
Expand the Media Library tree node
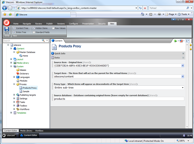tap(11, 63)
